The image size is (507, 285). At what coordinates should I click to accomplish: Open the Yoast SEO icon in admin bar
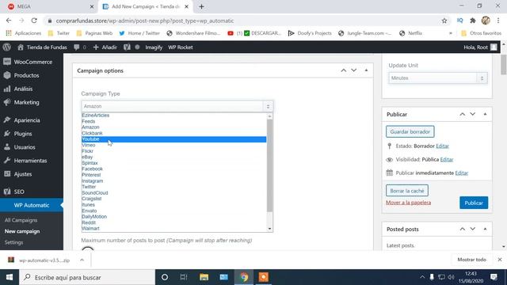(x=127, y=47)
